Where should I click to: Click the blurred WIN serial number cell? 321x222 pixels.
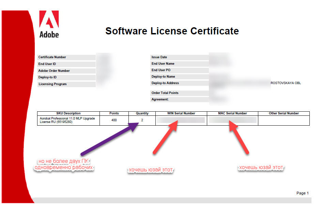point(181,120)
